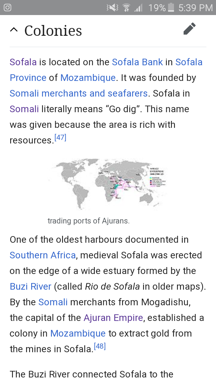Open the Instagram notification icon in status bar
Viewport: 216px width, 385px height.
coord(7,8)
